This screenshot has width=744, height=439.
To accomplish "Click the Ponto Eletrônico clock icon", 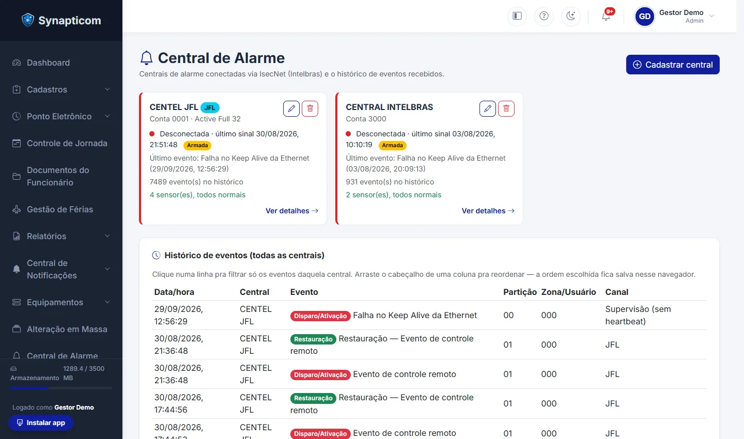I will pos(17,116).
